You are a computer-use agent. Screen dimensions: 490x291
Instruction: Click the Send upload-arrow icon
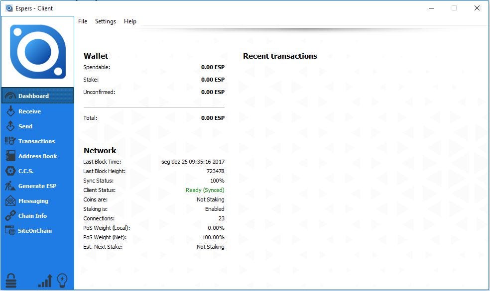coord(10,126)
